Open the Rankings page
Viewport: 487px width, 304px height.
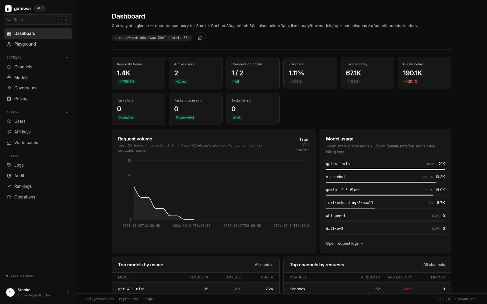(x=38, y=186)
